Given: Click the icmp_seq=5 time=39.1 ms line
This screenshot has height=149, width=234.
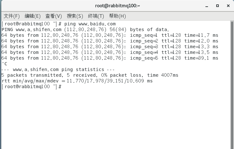Looking at the screenshot, I should pos(110,58).
